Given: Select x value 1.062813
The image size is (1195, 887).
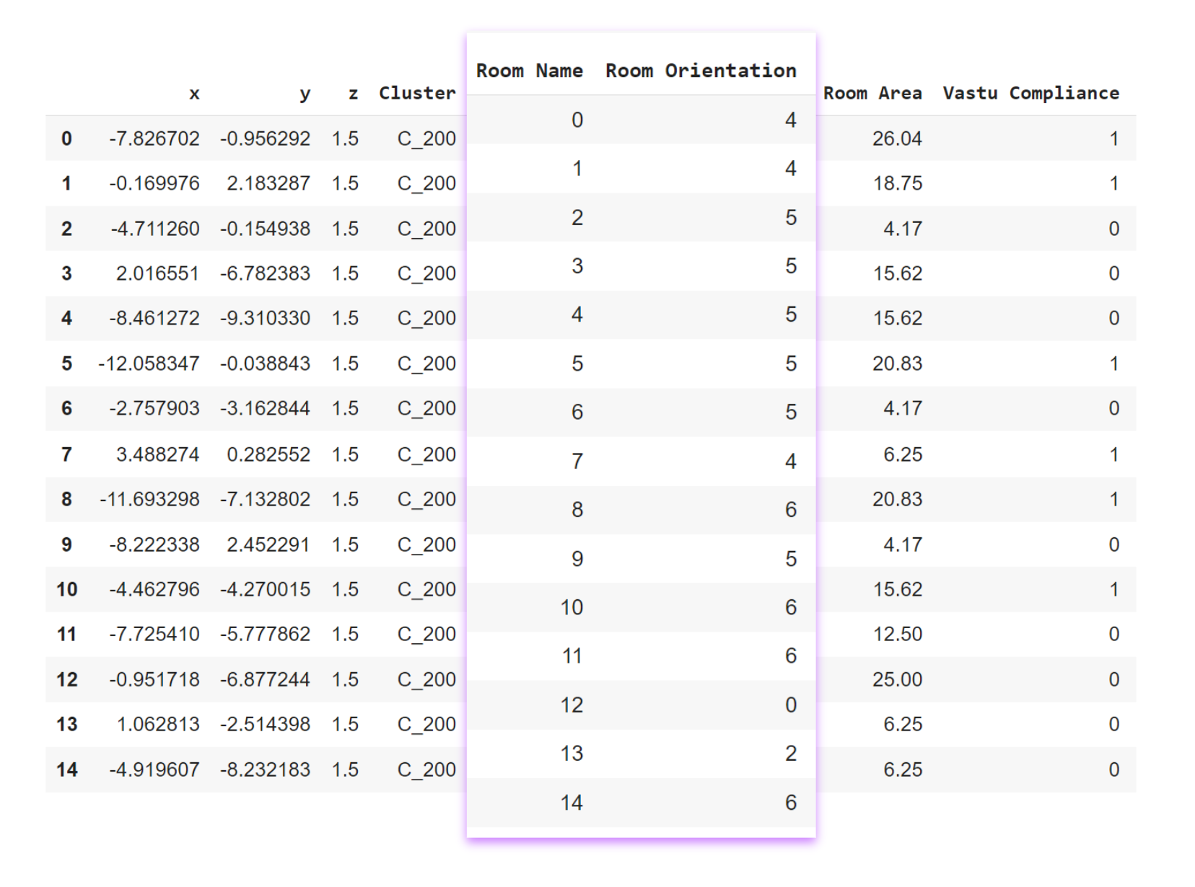Looking at the screenshot, I should (158, 724).
